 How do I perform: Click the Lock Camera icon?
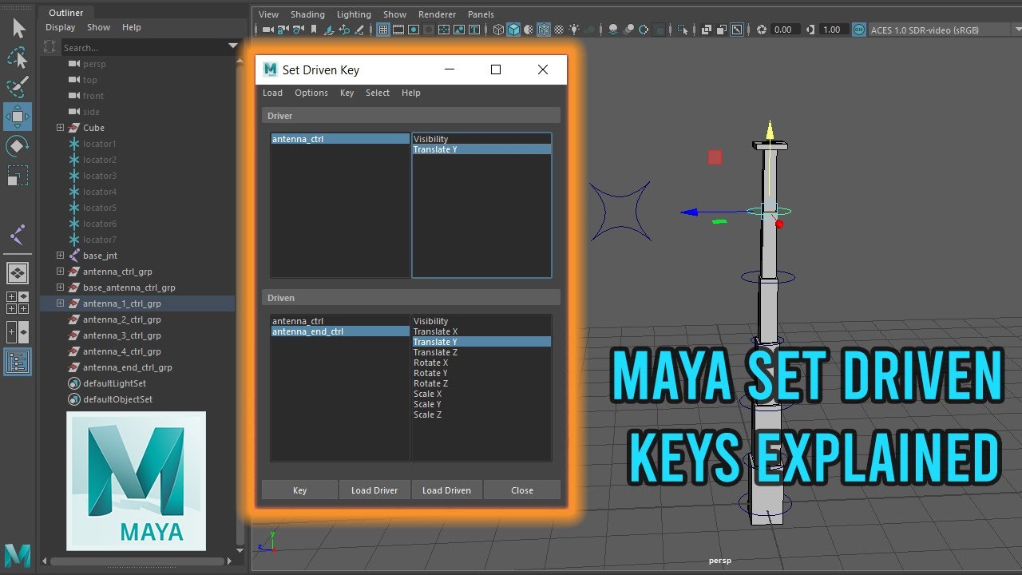click(x=283, y=30)
